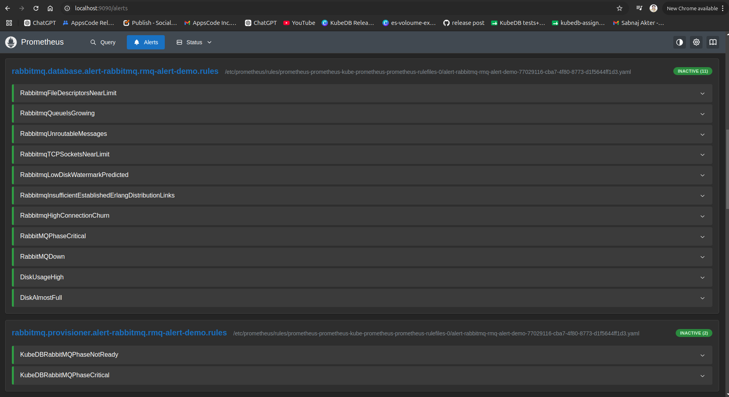The width and height of the screenshot is (729, 397).
Task: Click the INACTIVE (11) badge
Action: click(x=693, y=71)
